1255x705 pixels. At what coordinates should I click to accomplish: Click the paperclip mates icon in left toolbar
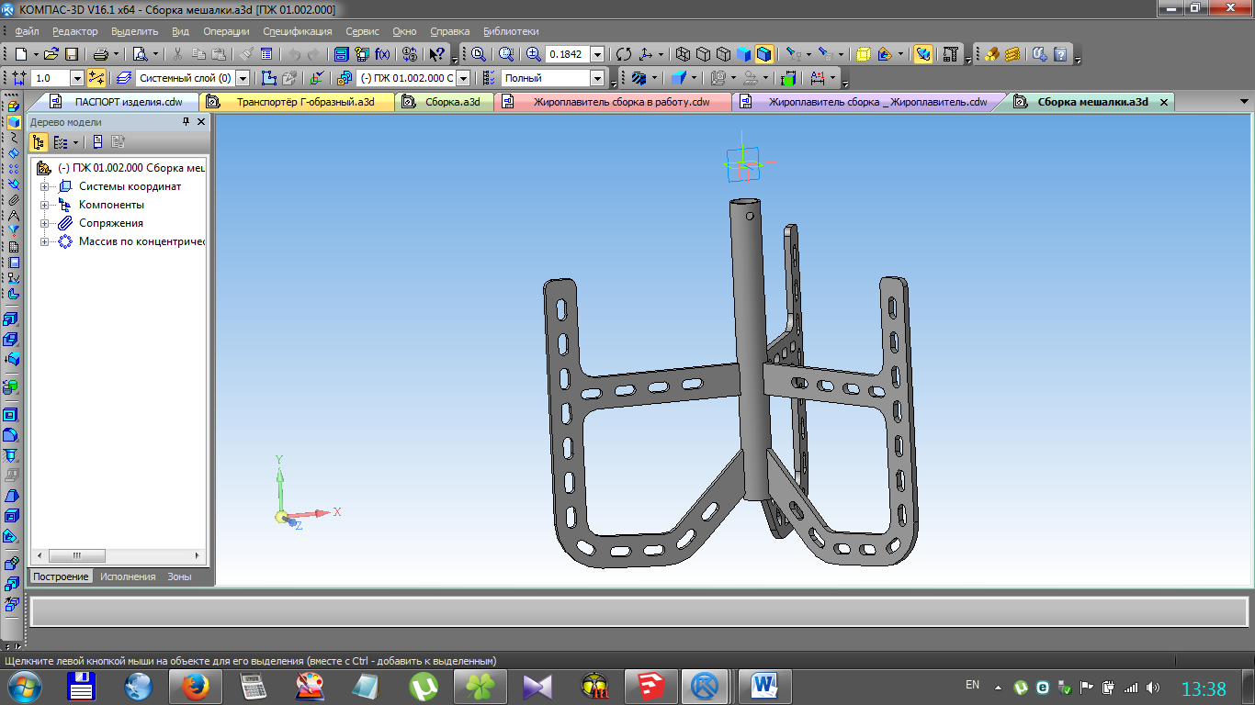pos(12,199)
